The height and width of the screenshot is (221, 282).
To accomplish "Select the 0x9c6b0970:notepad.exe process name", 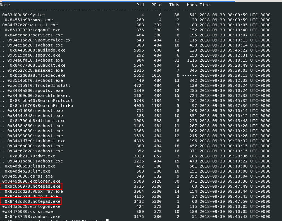I will coord(33,186).
